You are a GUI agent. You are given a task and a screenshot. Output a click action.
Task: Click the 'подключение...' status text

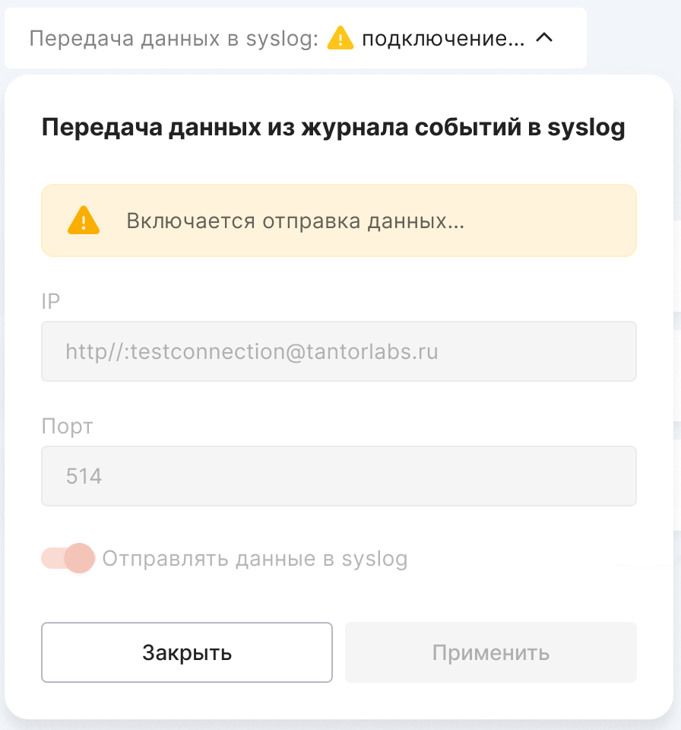(442, 38)
